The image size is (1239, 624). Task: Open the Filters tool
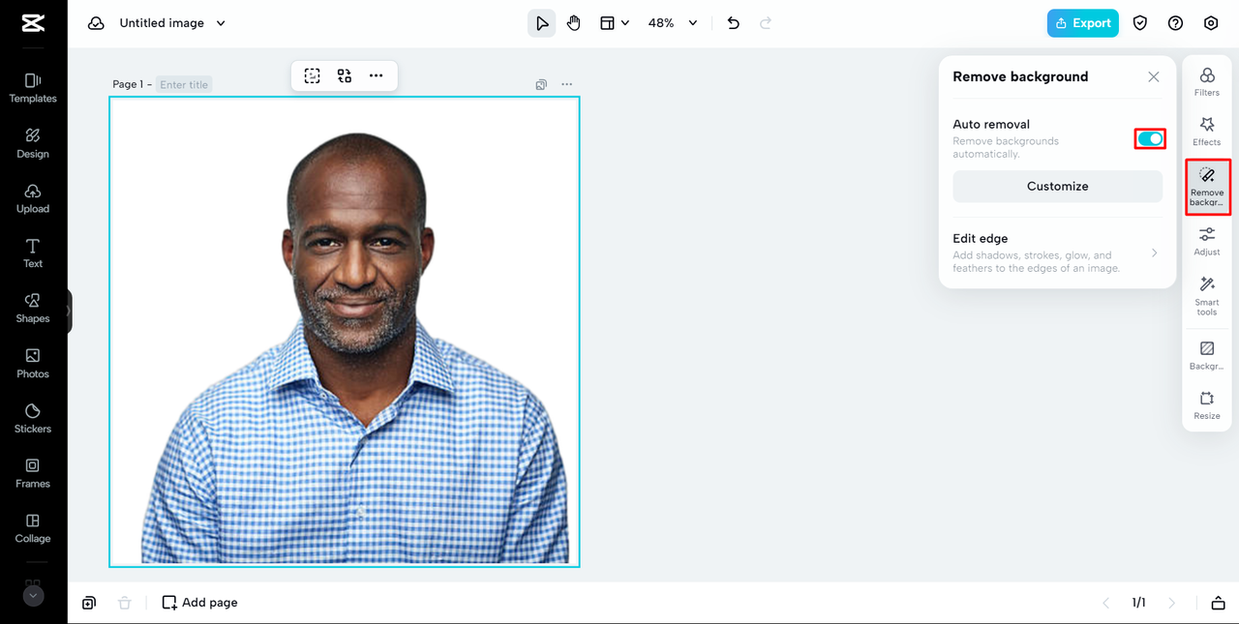tap(1207, 81)
